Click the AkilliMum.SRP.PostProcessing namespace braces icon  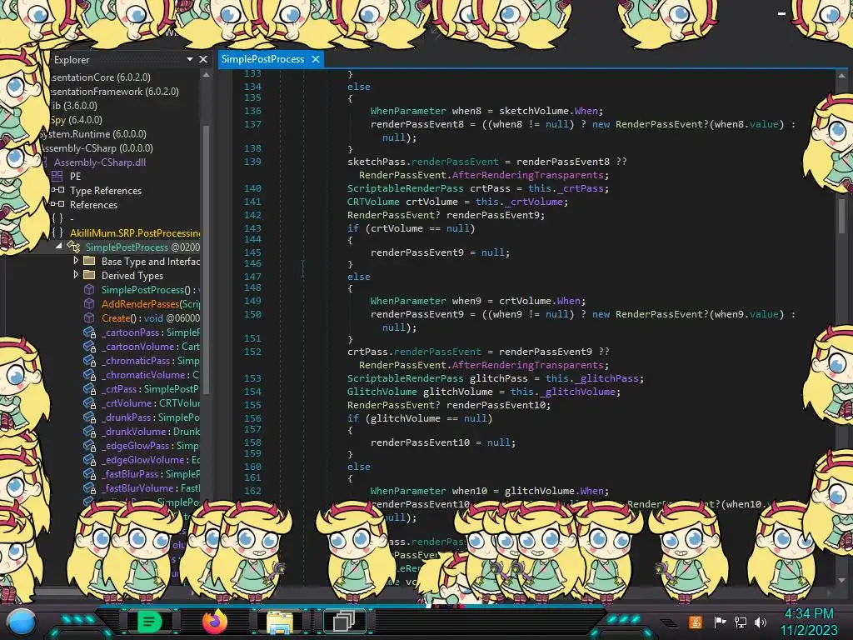tap(57, 232)
